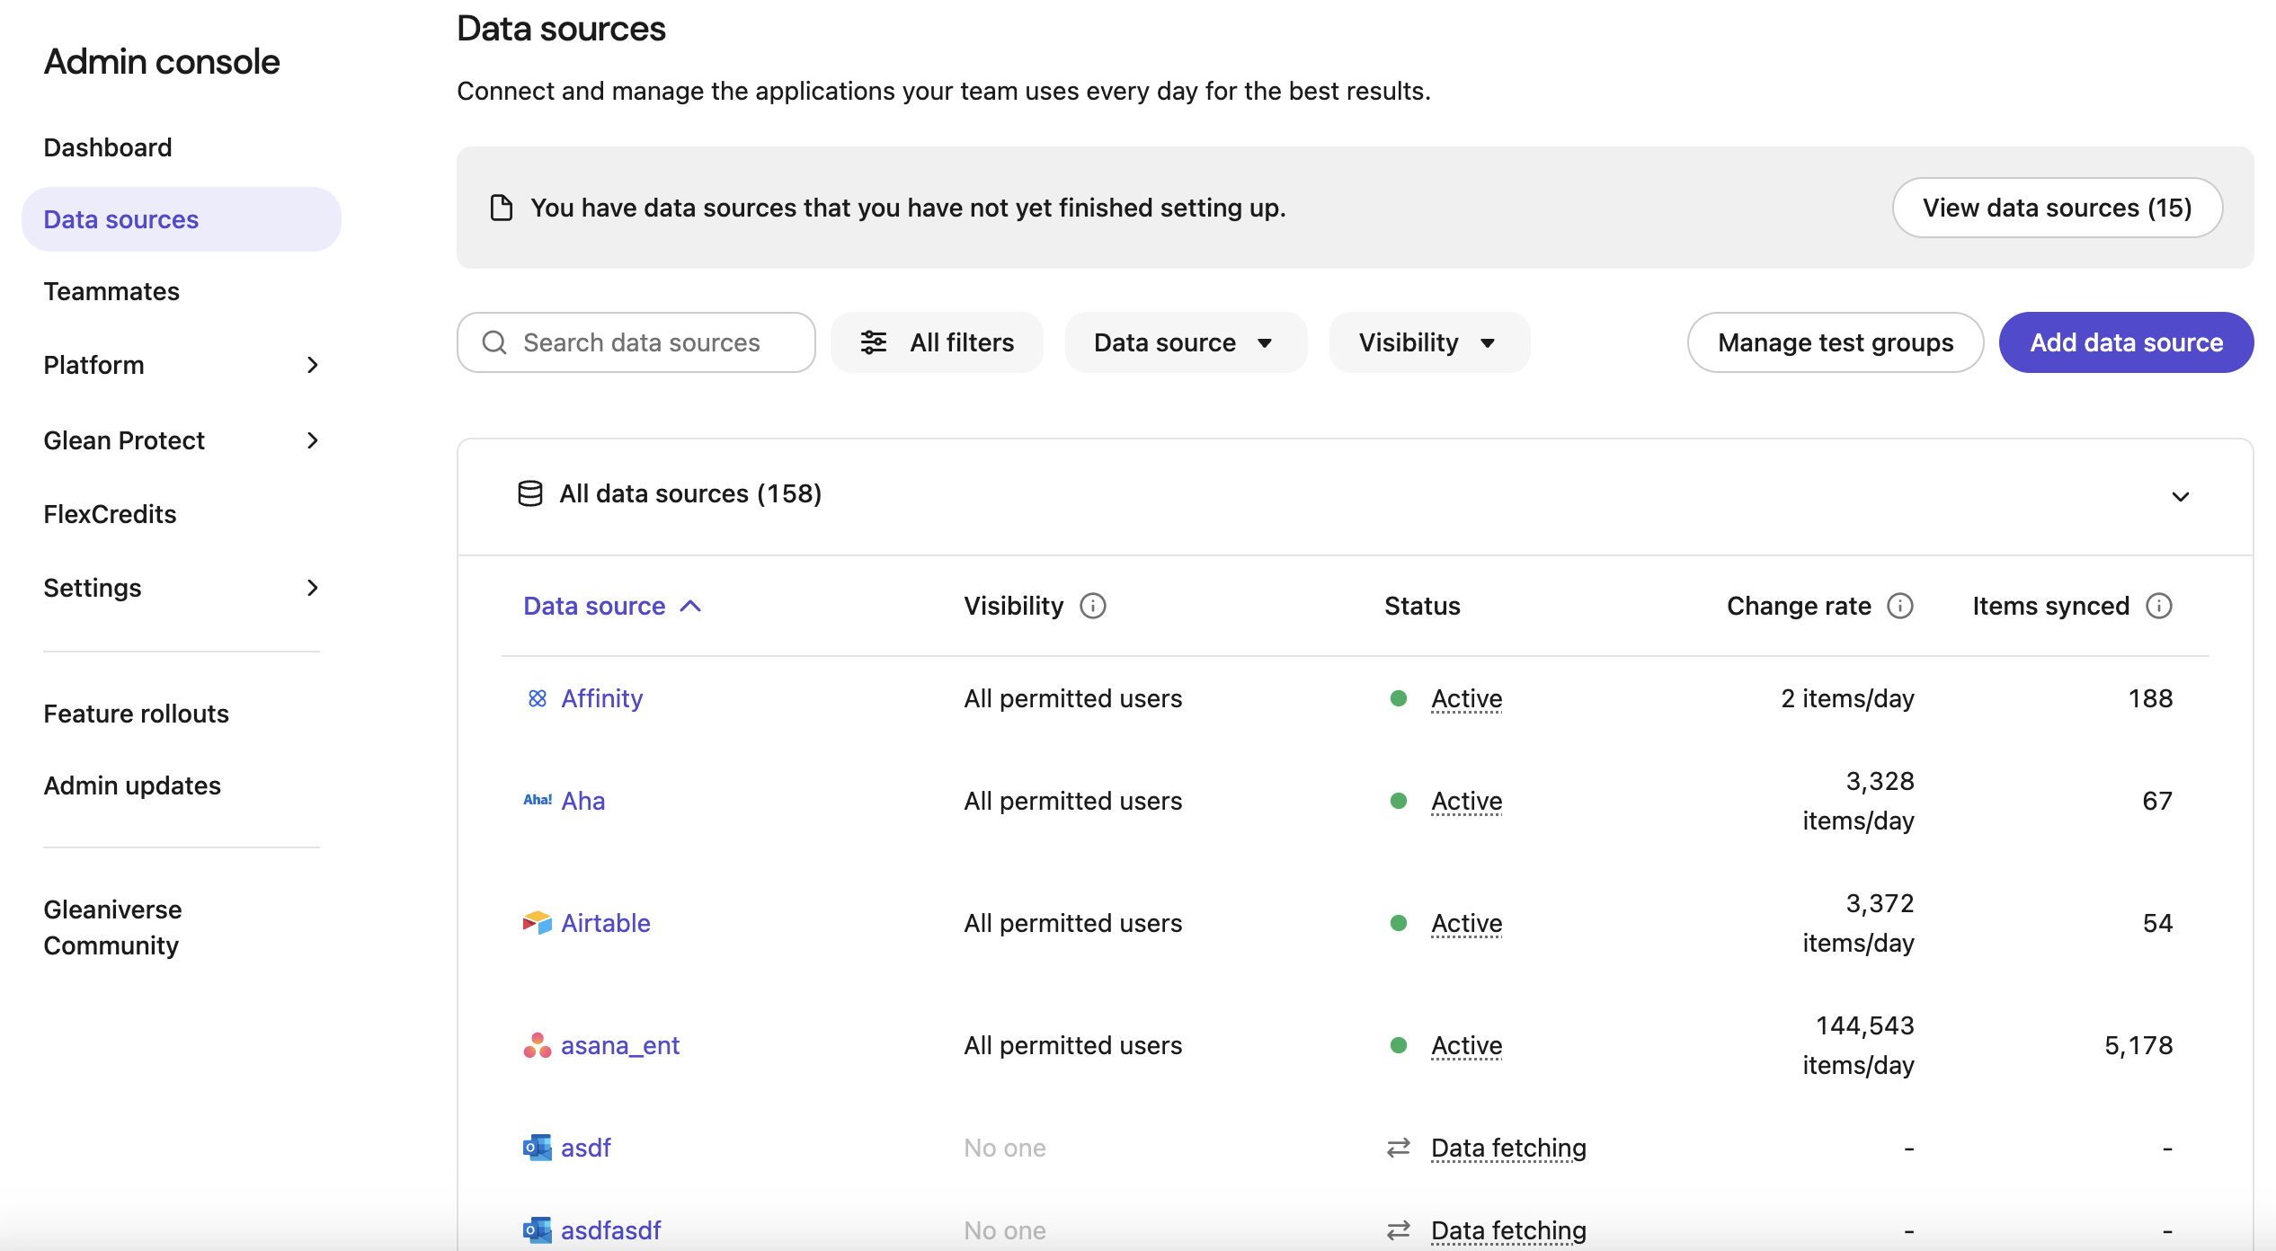2276x1251 pixels.
Task: Expand the Settings sidebar section
Action: coord(312,588)
